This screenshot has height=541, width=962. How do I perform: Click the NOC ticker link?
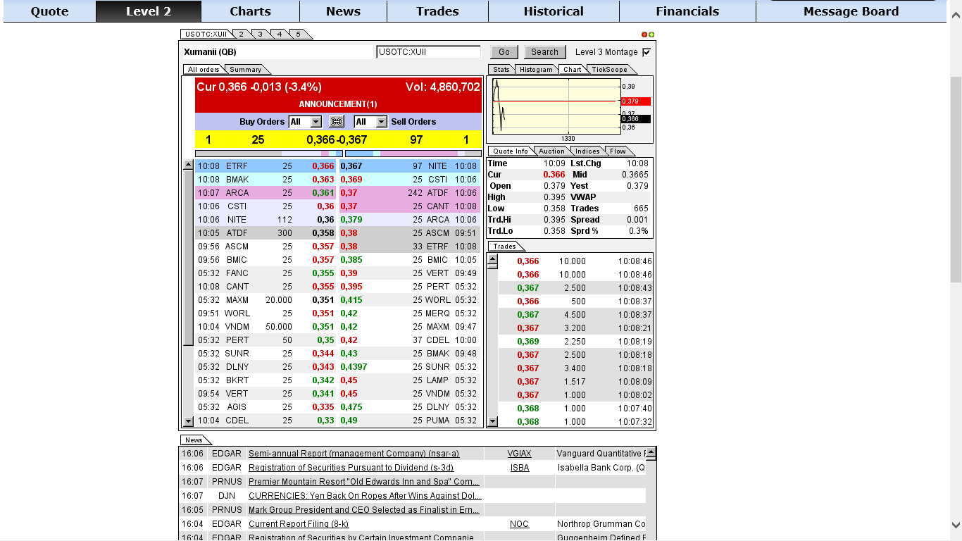520,524
